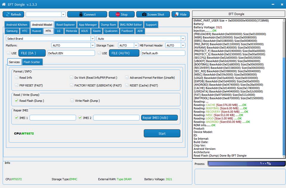Click 'Read Flash (Dump) Done By EFT Dongle' log line

pos(220,155)
